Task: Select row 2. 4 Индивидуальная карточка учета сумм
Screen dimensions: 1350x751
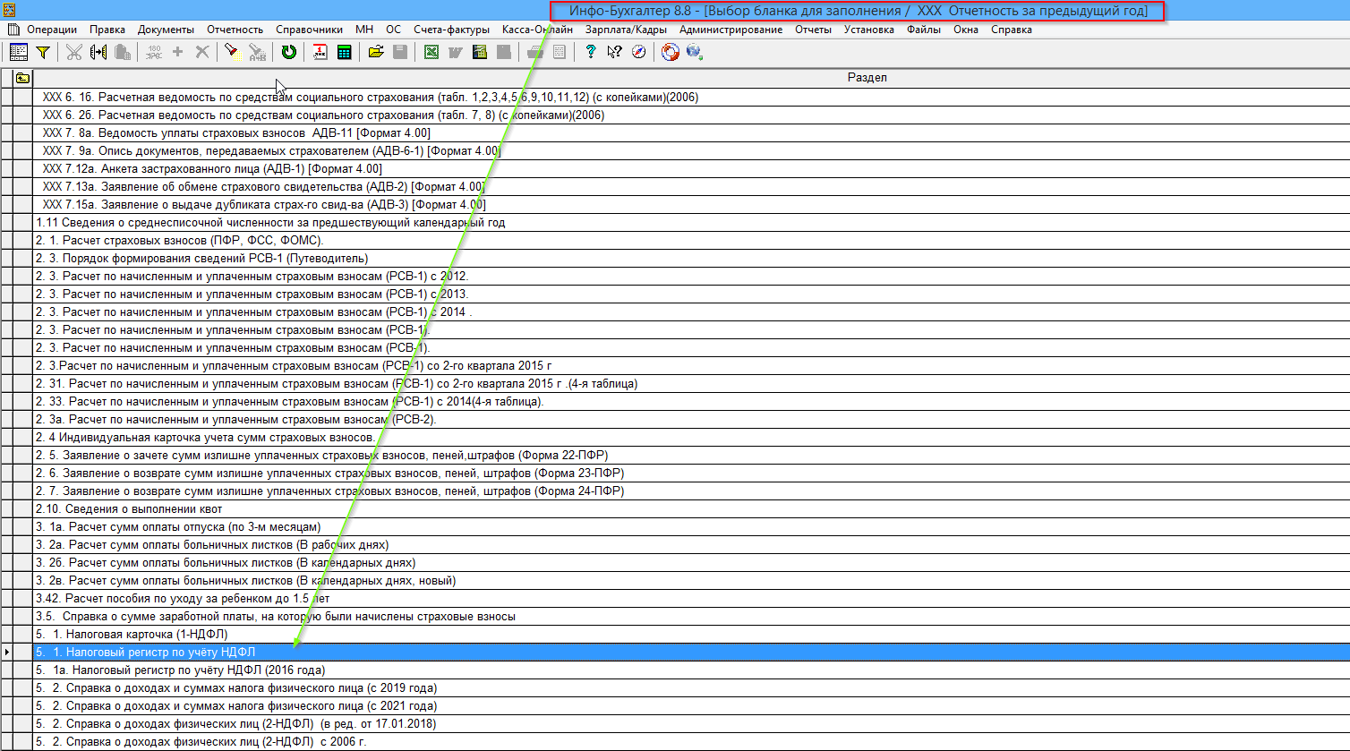Action: (x=690, y=438)
